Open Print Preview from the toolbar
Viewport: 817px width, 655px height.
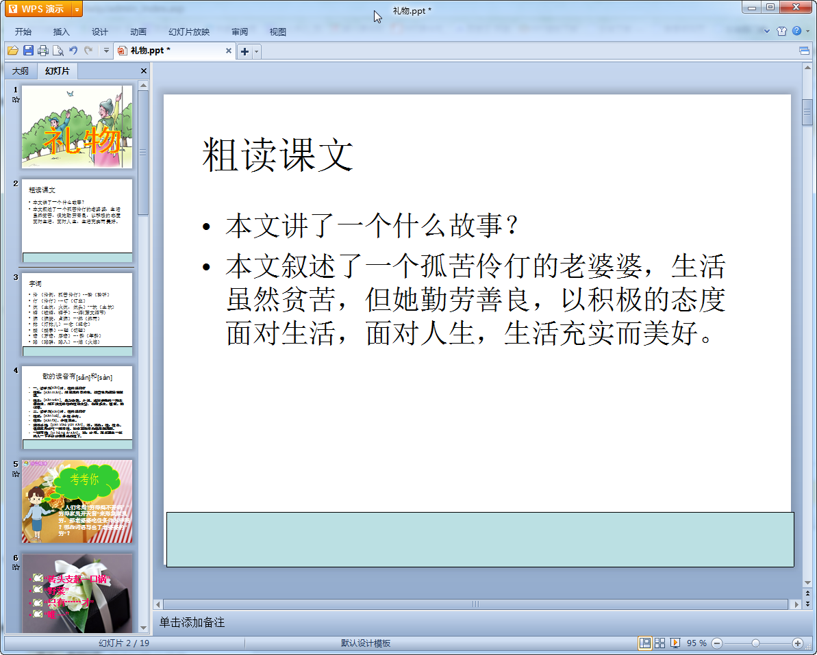[x=58, y=51]
